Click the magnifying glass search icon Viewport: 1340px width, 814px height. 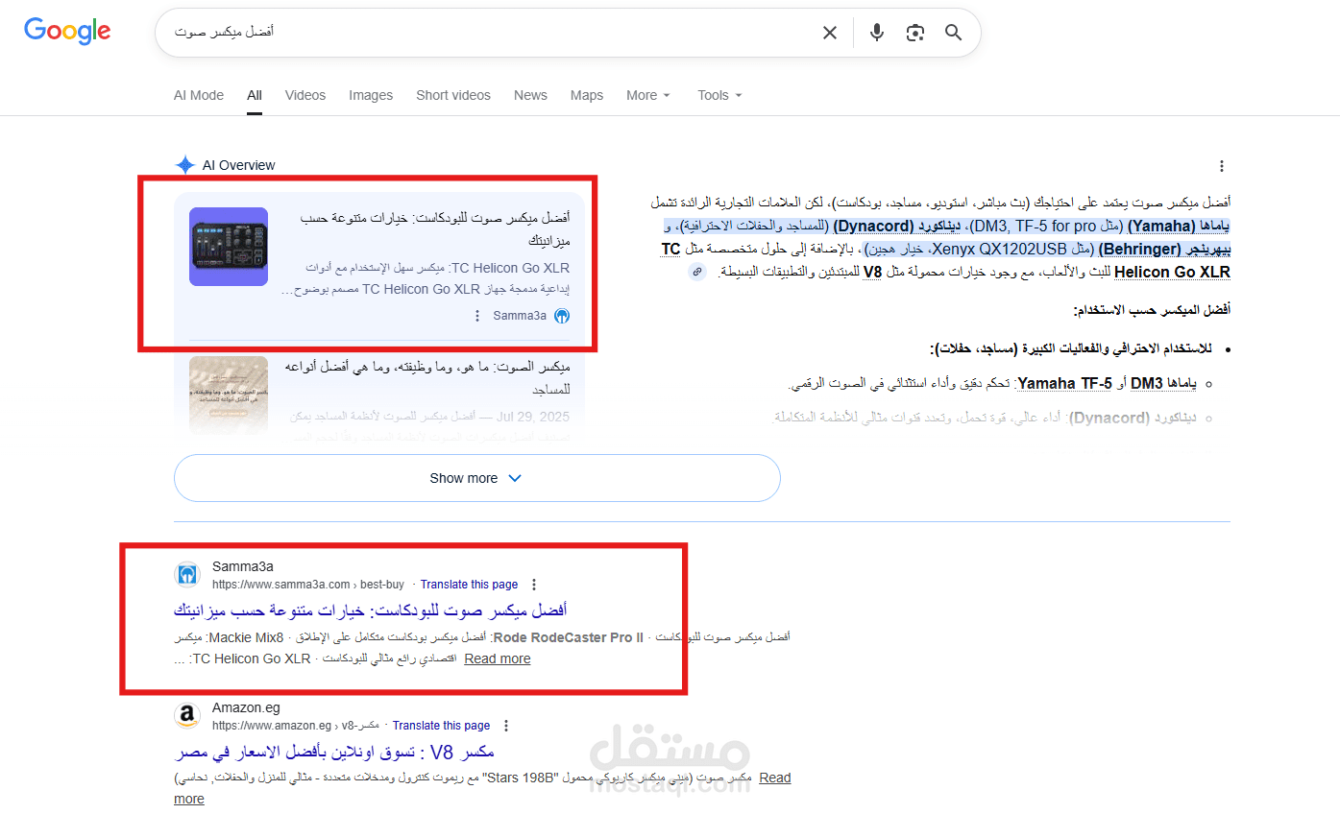pos(953,33)
